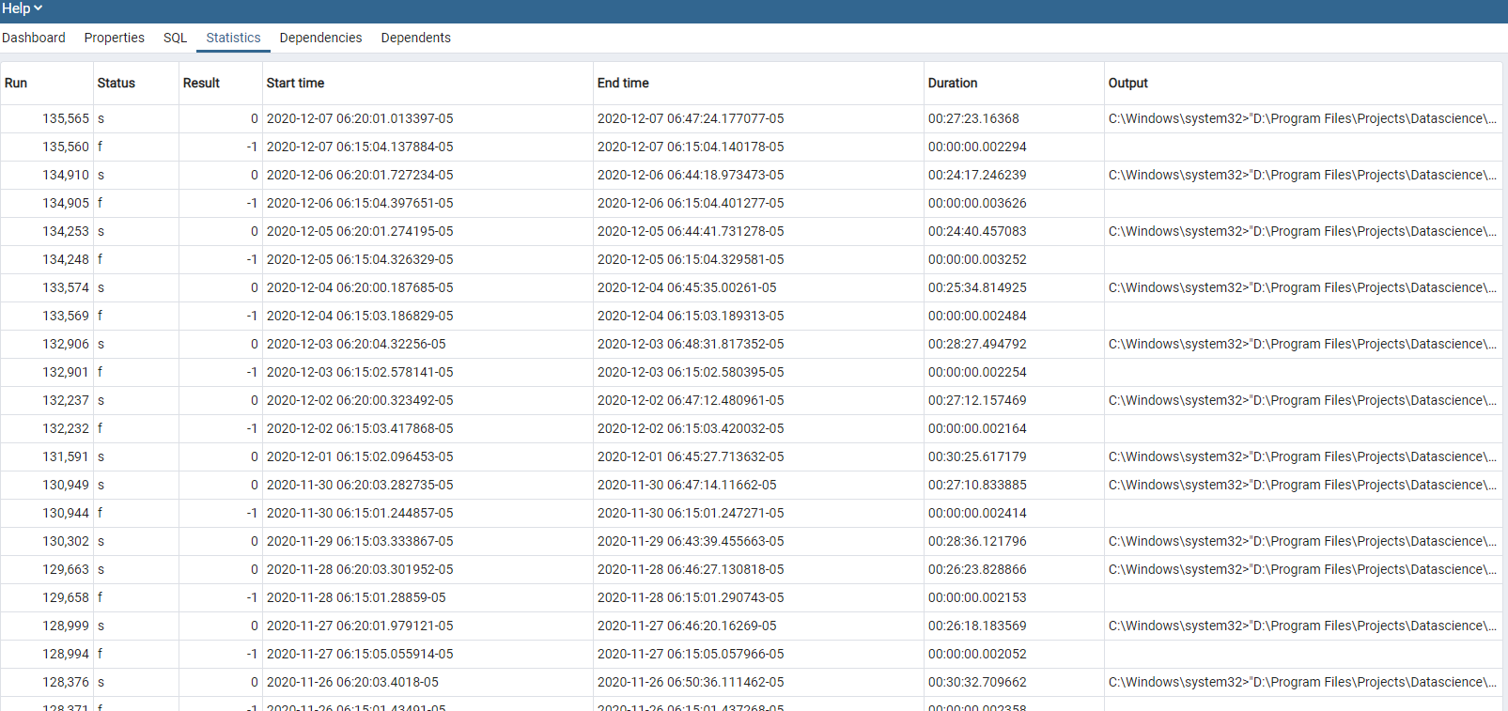Select duration 00:30:25.617179 cell
Viewport: 1508px width, 711px height.
(977, 456)
